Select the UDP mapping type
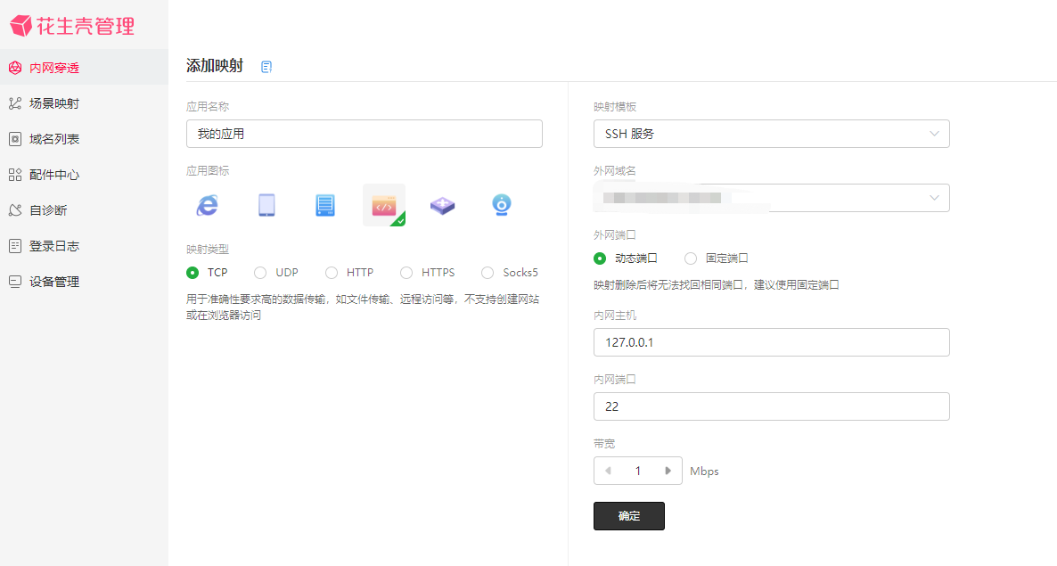1057x566 pixels. tap(261, 273)
